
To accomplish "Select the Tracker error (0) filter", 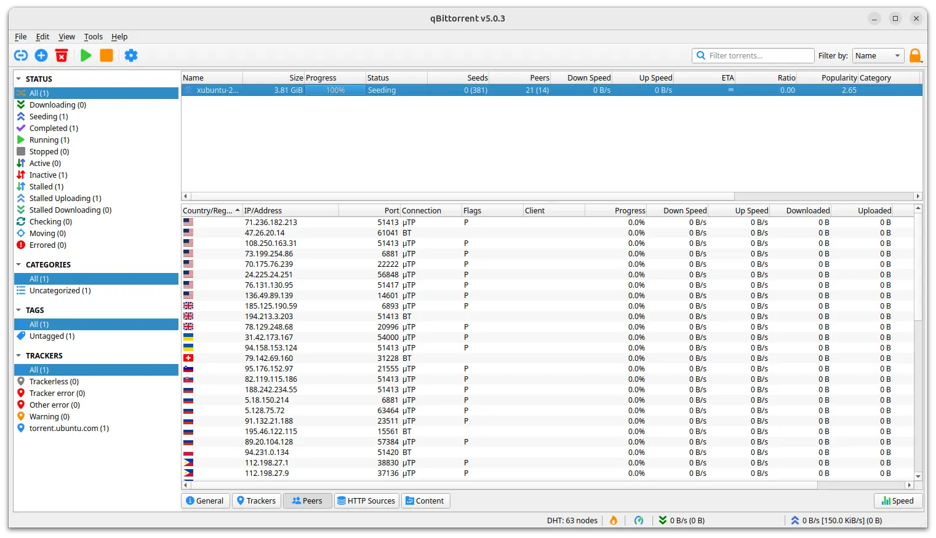I will [x=96, y=394].
